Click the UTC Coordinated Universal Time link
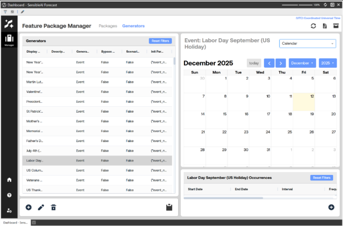This screenshot has height=226, width=343. (318, 18)
